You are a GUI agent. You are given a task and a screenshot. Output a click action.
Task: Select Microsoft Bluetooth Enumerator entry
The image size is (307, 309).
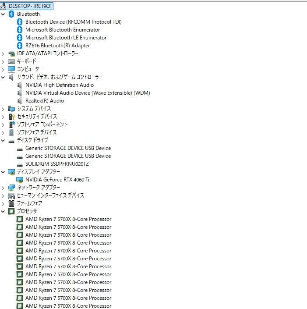pyautogui.click(x=63, y=30)
